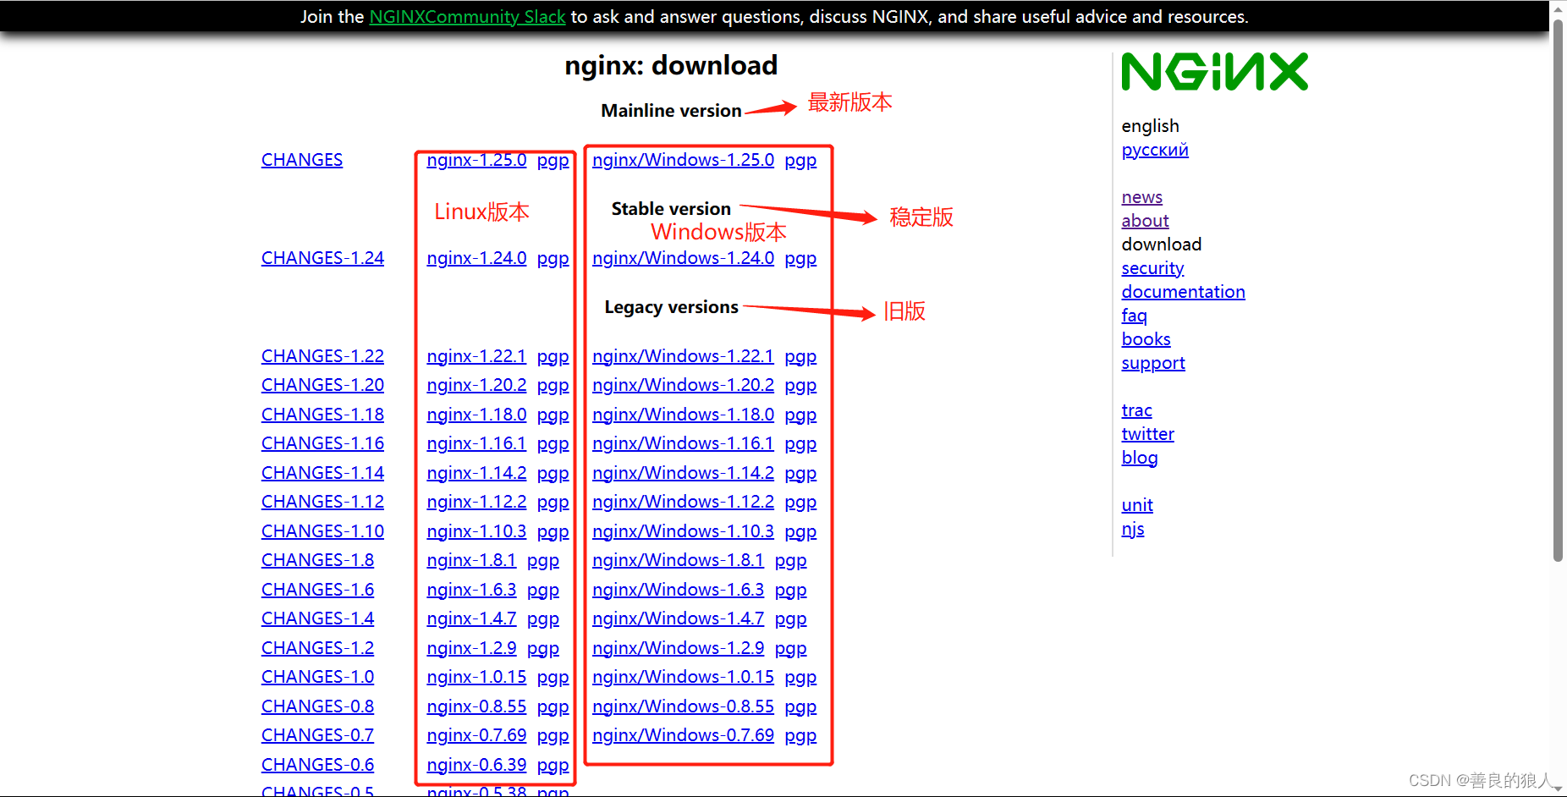Open pgp for nginx/Windows-1.24.0
This screenshot has width=1567, height=797.
pos(800,258)
